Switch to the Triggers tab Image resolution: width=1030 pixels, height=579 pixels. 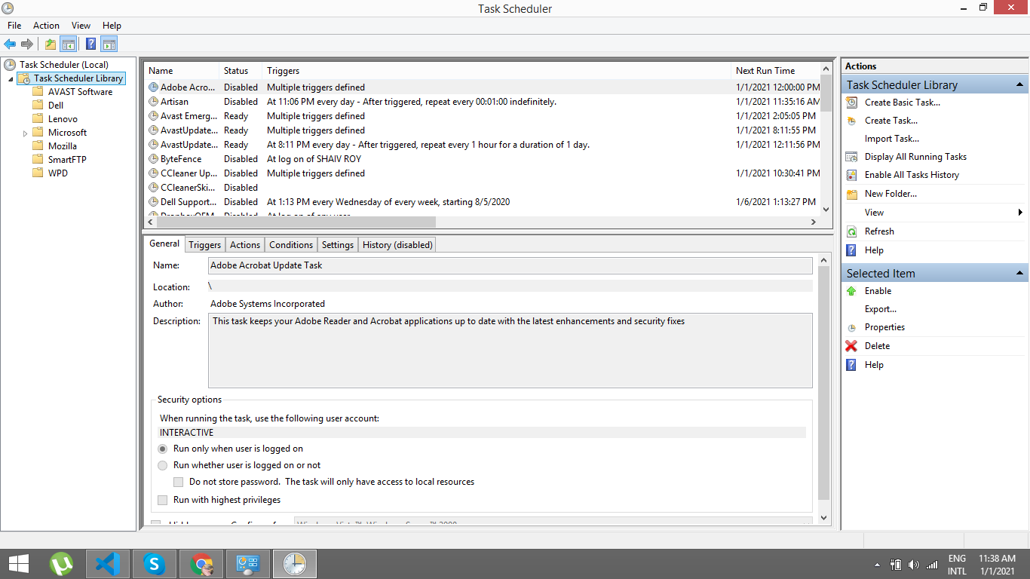click(205, 245)
